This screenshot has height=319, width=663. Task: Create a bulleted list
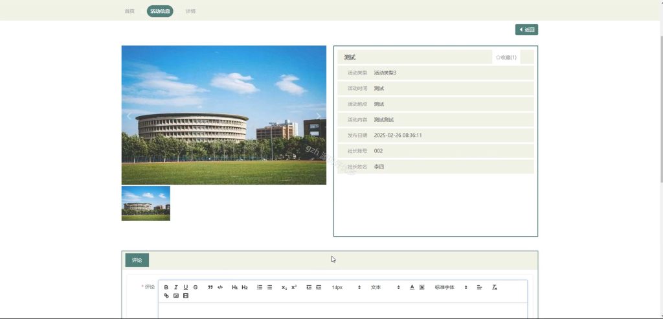pyautogui.click(x=269, y=287)
